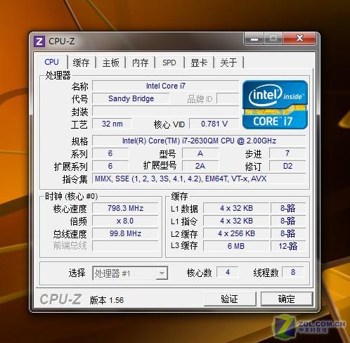Viewport: 350px width, 343px height.
Task: Click the 0.781 V core VID value
Action: point(214,124)
